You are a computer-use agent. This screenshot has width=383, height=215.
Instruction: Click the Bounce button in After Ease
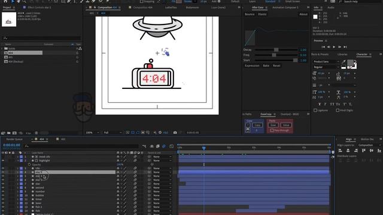pyautogui.click(x=250, y=14)
